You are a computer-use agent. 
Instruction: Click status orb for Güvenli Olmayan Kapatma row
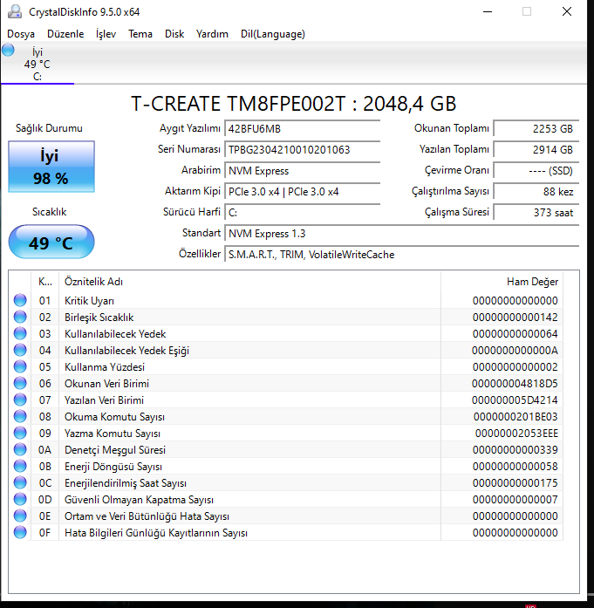point(20,499)
